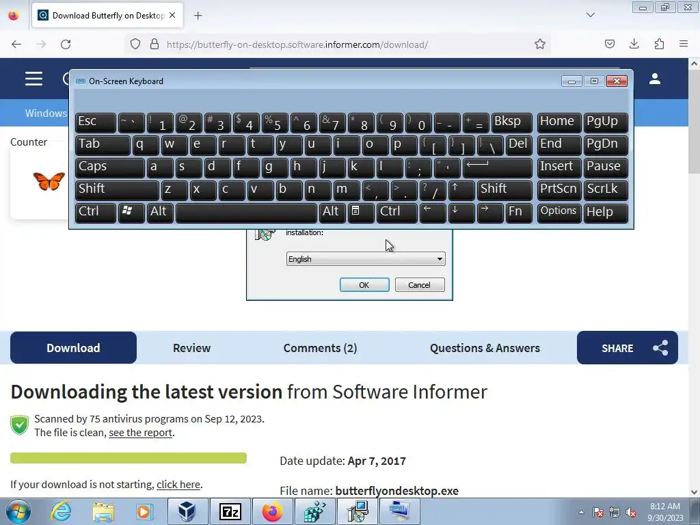The image size is (700, 525).
Task: Click 'click here' download link
Action: tap(178, 485)
